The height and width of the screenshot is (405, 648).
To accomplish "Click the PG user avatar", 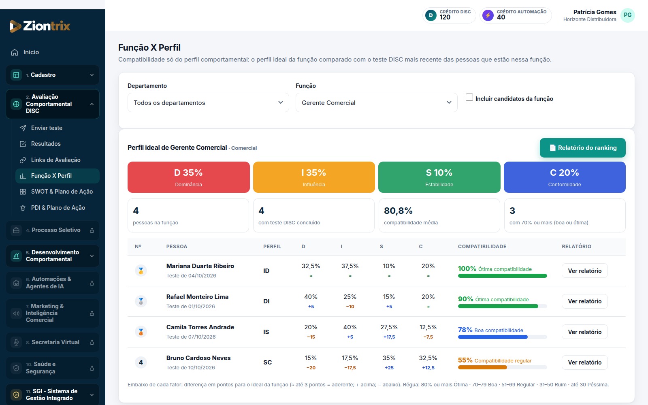I will click(x=627, y=15).
